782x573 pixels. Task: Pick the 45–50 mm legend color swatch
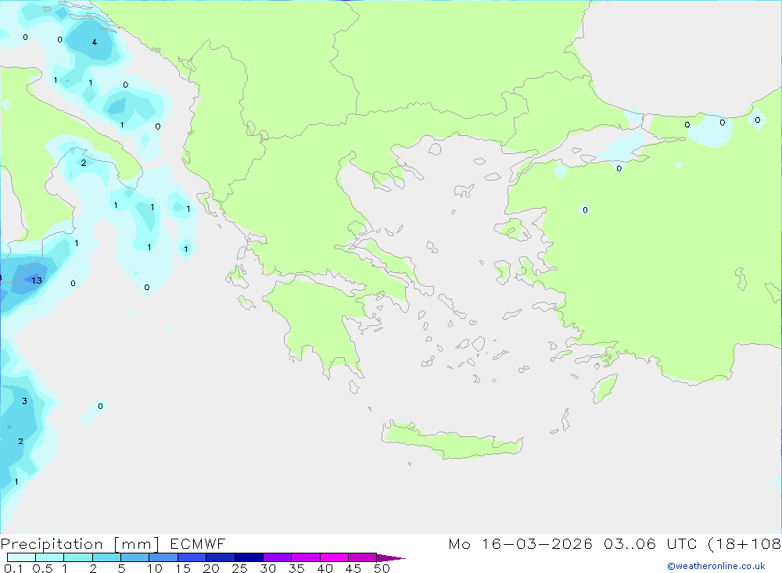click(363, 557)
